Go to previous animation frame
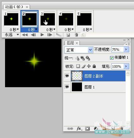Viewport: 134px width, 138px height. [33, 34]
